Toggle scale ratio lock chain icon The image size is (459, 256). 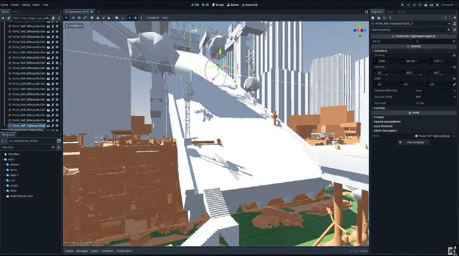coord(454,84)
